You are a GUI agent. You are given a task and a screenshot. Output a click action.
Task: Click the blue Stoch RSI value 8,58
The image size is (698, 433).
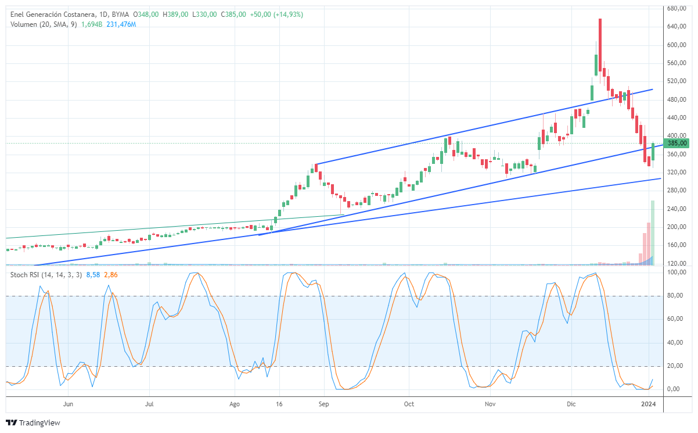pos(95,274)
